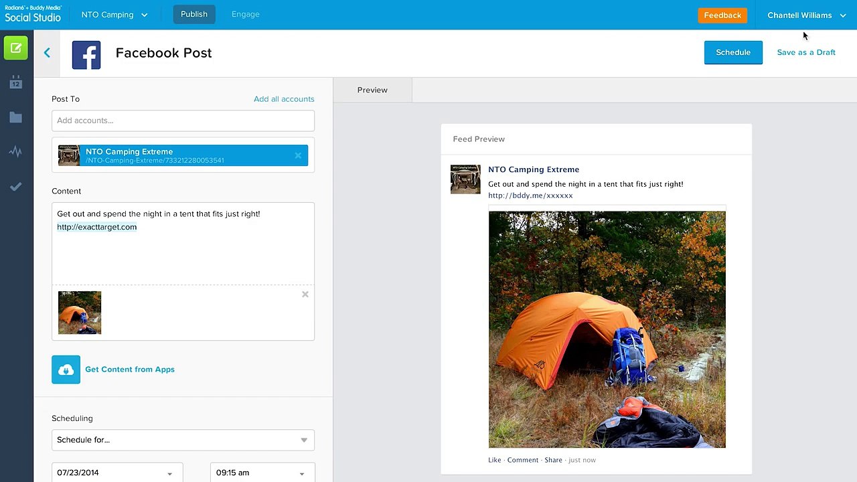The image size is (857, 482).
Task: Click into the Add accounts field
Action: pos(183,120)
